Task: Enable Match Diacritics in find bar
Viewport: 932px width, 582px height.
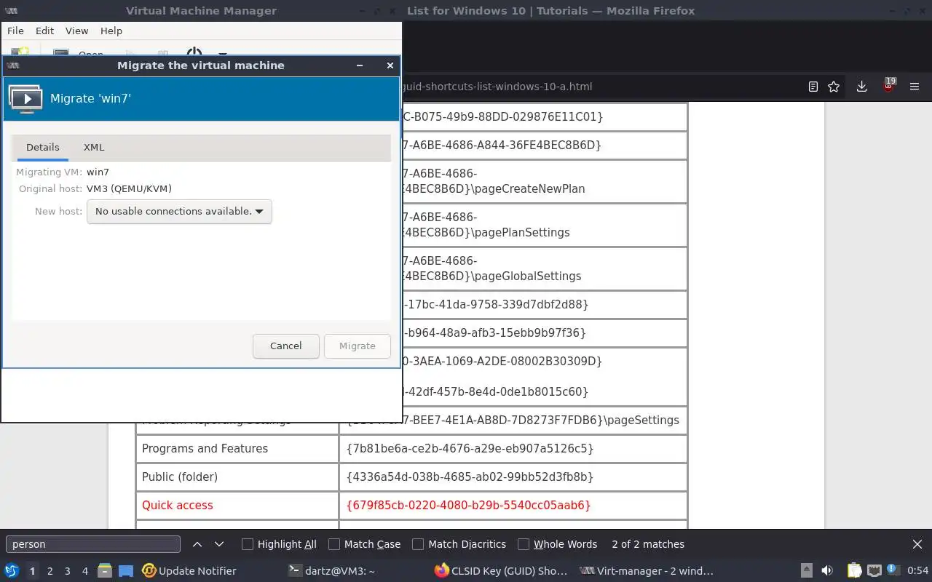Action: pos(459,544)
